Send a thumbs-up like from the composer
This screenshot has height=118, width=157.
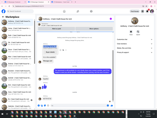[112, 105]
